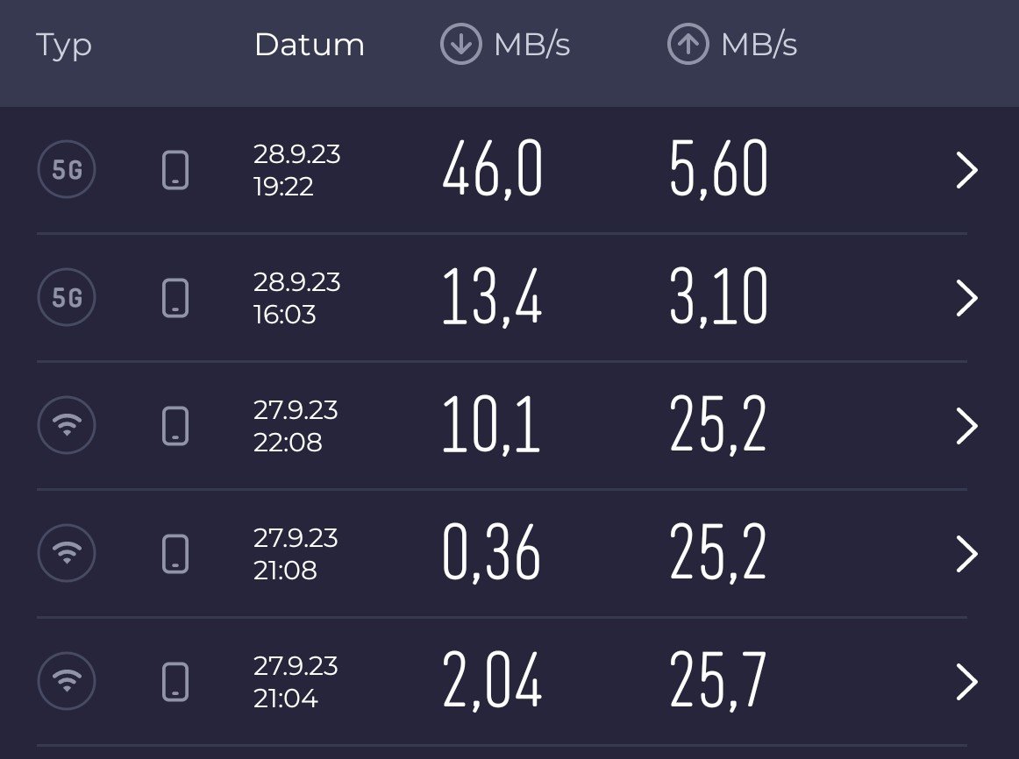Image resolution: width=1019 pixels, height=759 pixels.
Task: Click the 5G icon for the 19:22 test
Action: point(67,170)
